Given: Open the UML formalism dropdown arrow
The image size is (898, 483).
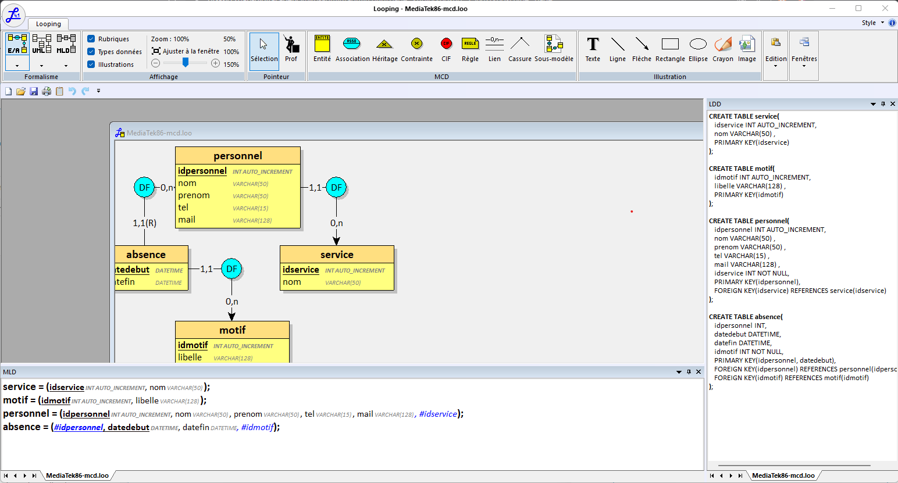Looking at the screenshot, I should [41, 66].
